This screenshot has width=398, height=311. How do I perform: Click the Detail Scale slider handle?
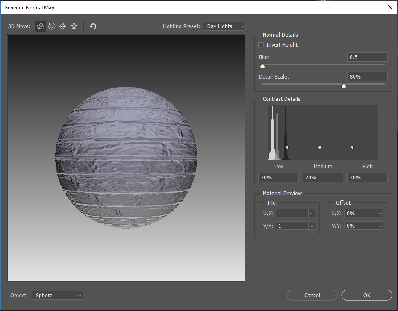pyautogui.click(x=343, y=85)
